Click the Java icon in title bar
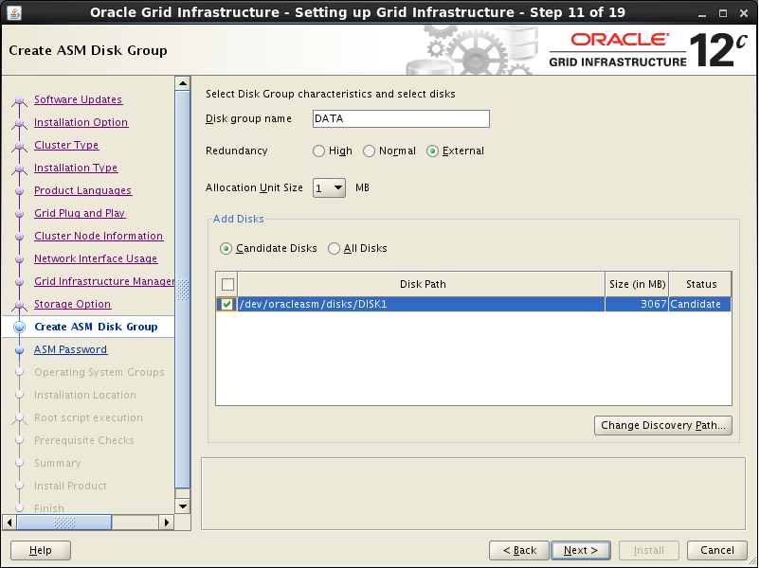The image size is (760, 568). 14,12
